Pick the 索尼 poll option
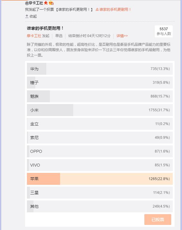Image resolution: width=182 pixels, height=230 pixels. pos(100,138)
